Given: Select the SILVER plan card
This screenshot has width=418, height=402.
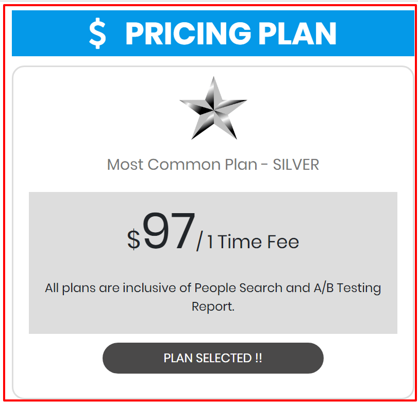Looking at the screenshot, I should pos(213,227).
